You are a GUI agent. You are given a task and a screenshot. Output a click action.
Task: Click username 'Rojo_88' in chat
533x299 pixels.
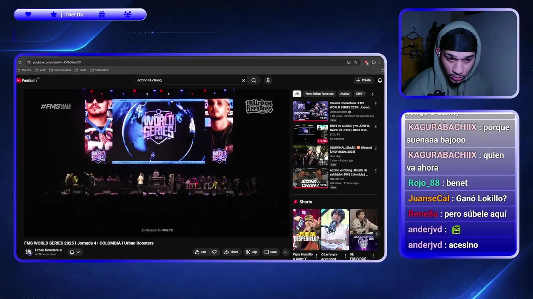[x=424, y=183]
